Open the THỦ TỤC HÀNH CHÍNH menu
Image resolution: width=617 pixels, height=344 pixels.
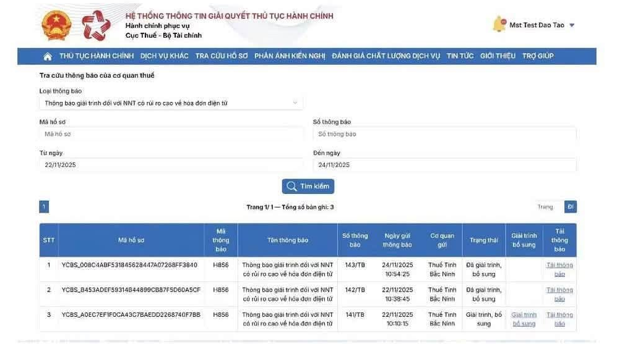click(x=97, y=56)
